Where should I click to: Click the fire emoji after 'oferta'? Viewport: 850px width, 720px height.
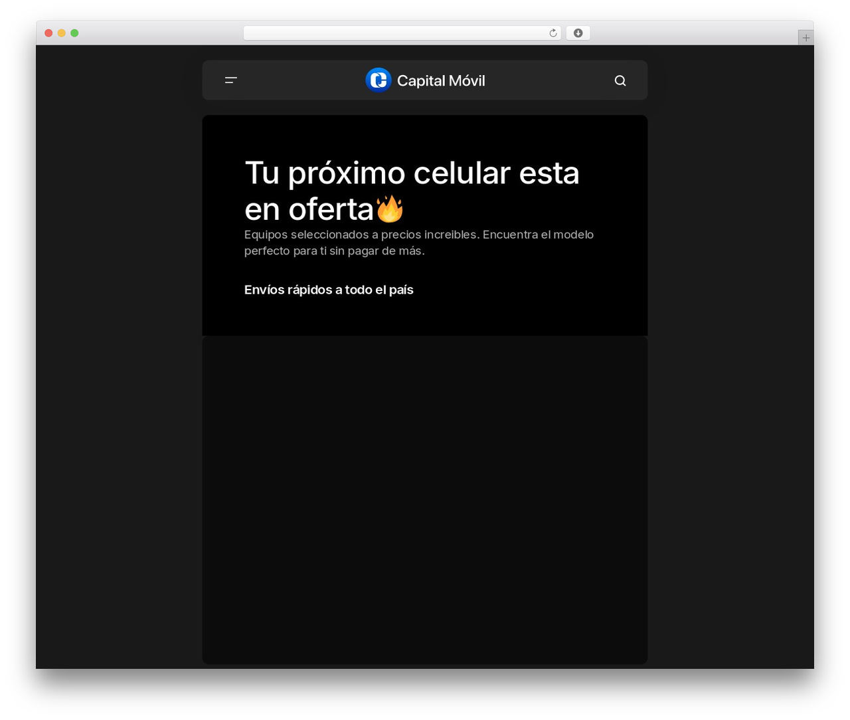click(390, 209)
